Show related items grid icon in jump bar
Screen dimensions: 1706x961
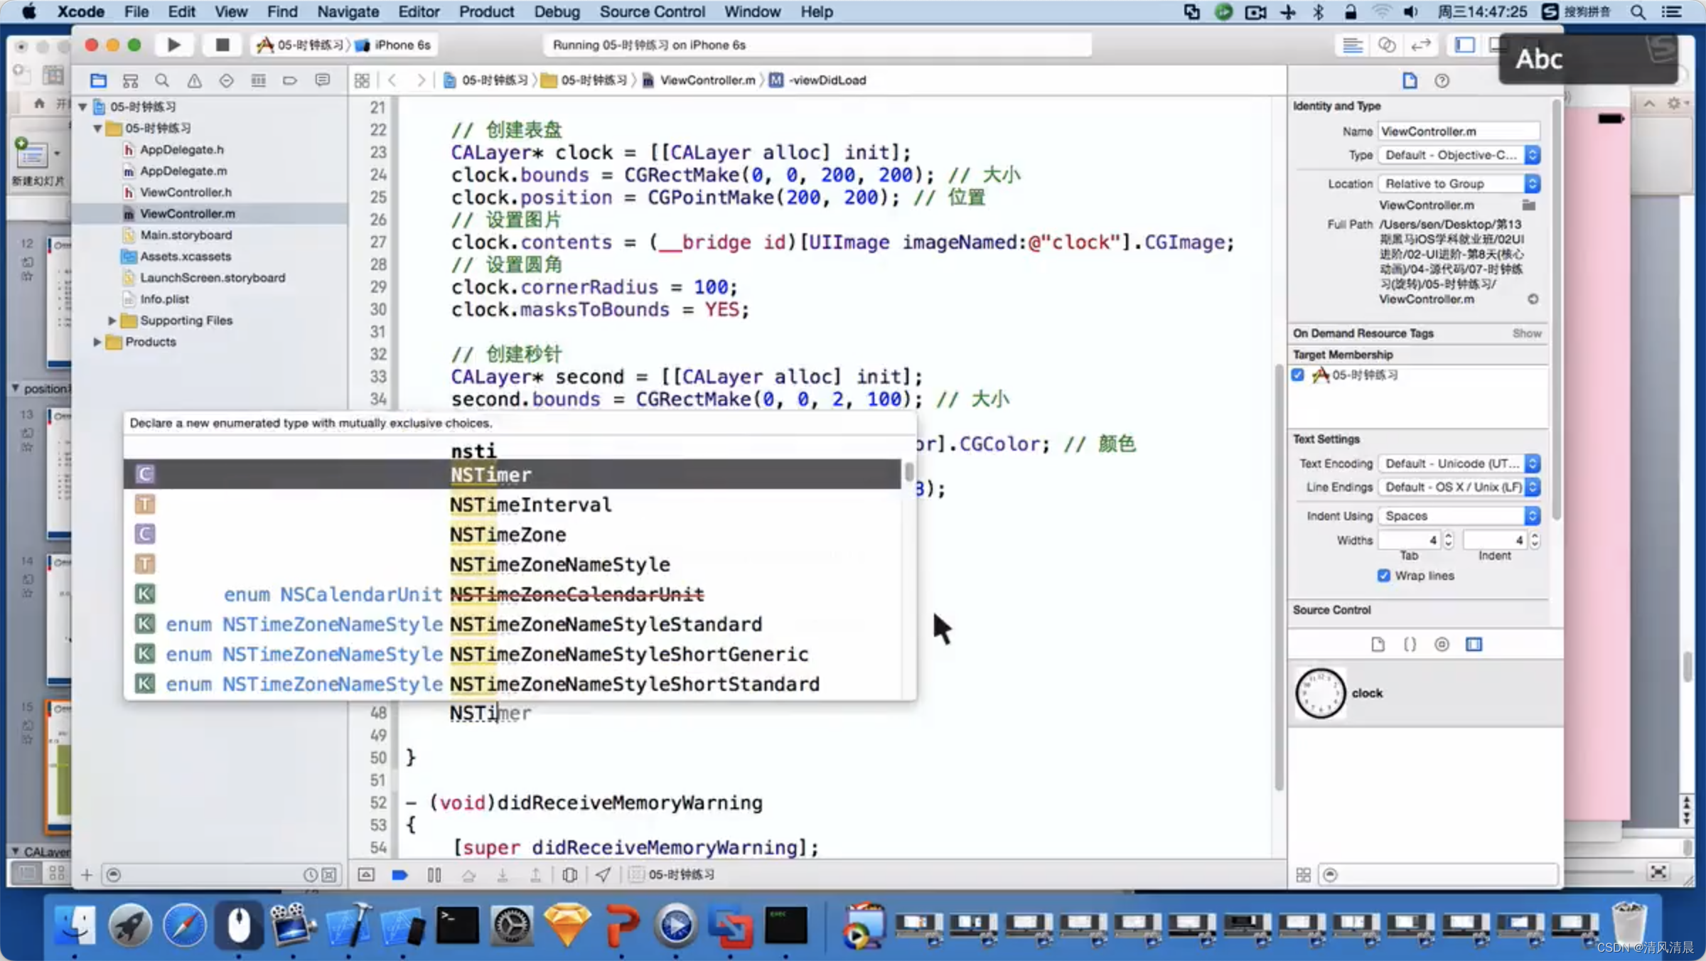click(x=362, y=80)
